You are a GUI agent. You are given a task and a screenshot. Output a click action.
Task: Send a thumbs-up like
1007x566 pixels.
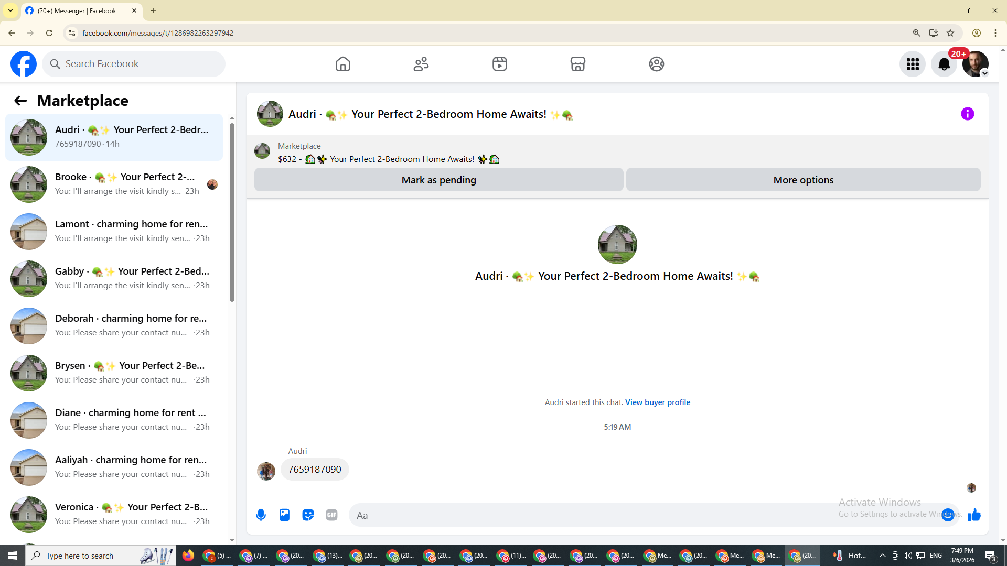[x=974, y=515]
